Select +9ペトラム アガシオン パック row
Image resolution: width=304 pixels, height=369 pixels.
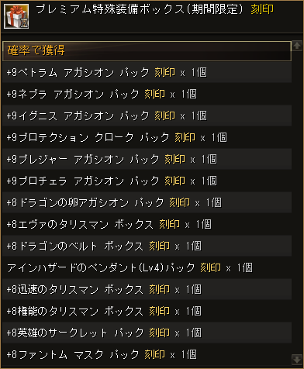tap(147, 72)
